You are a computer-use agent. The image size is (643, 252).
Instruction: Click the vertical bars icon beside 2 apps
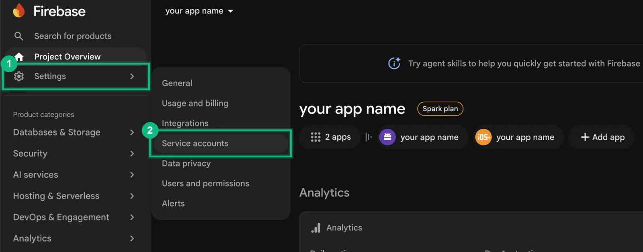pos(368,137)
